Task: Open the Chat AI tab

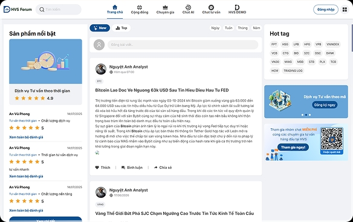Action: coord(188,10)
